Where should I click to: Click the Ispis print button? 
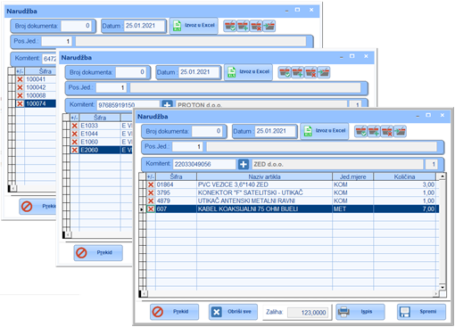[360, 312]
